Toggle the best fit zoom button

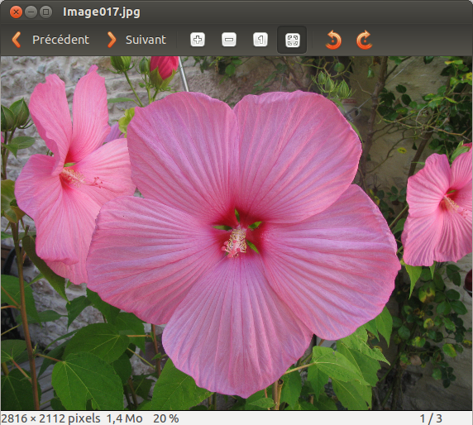click(292, 40)
